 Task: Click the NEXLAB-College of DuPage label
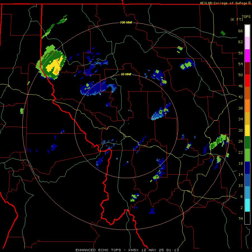(x=224, y=3)
